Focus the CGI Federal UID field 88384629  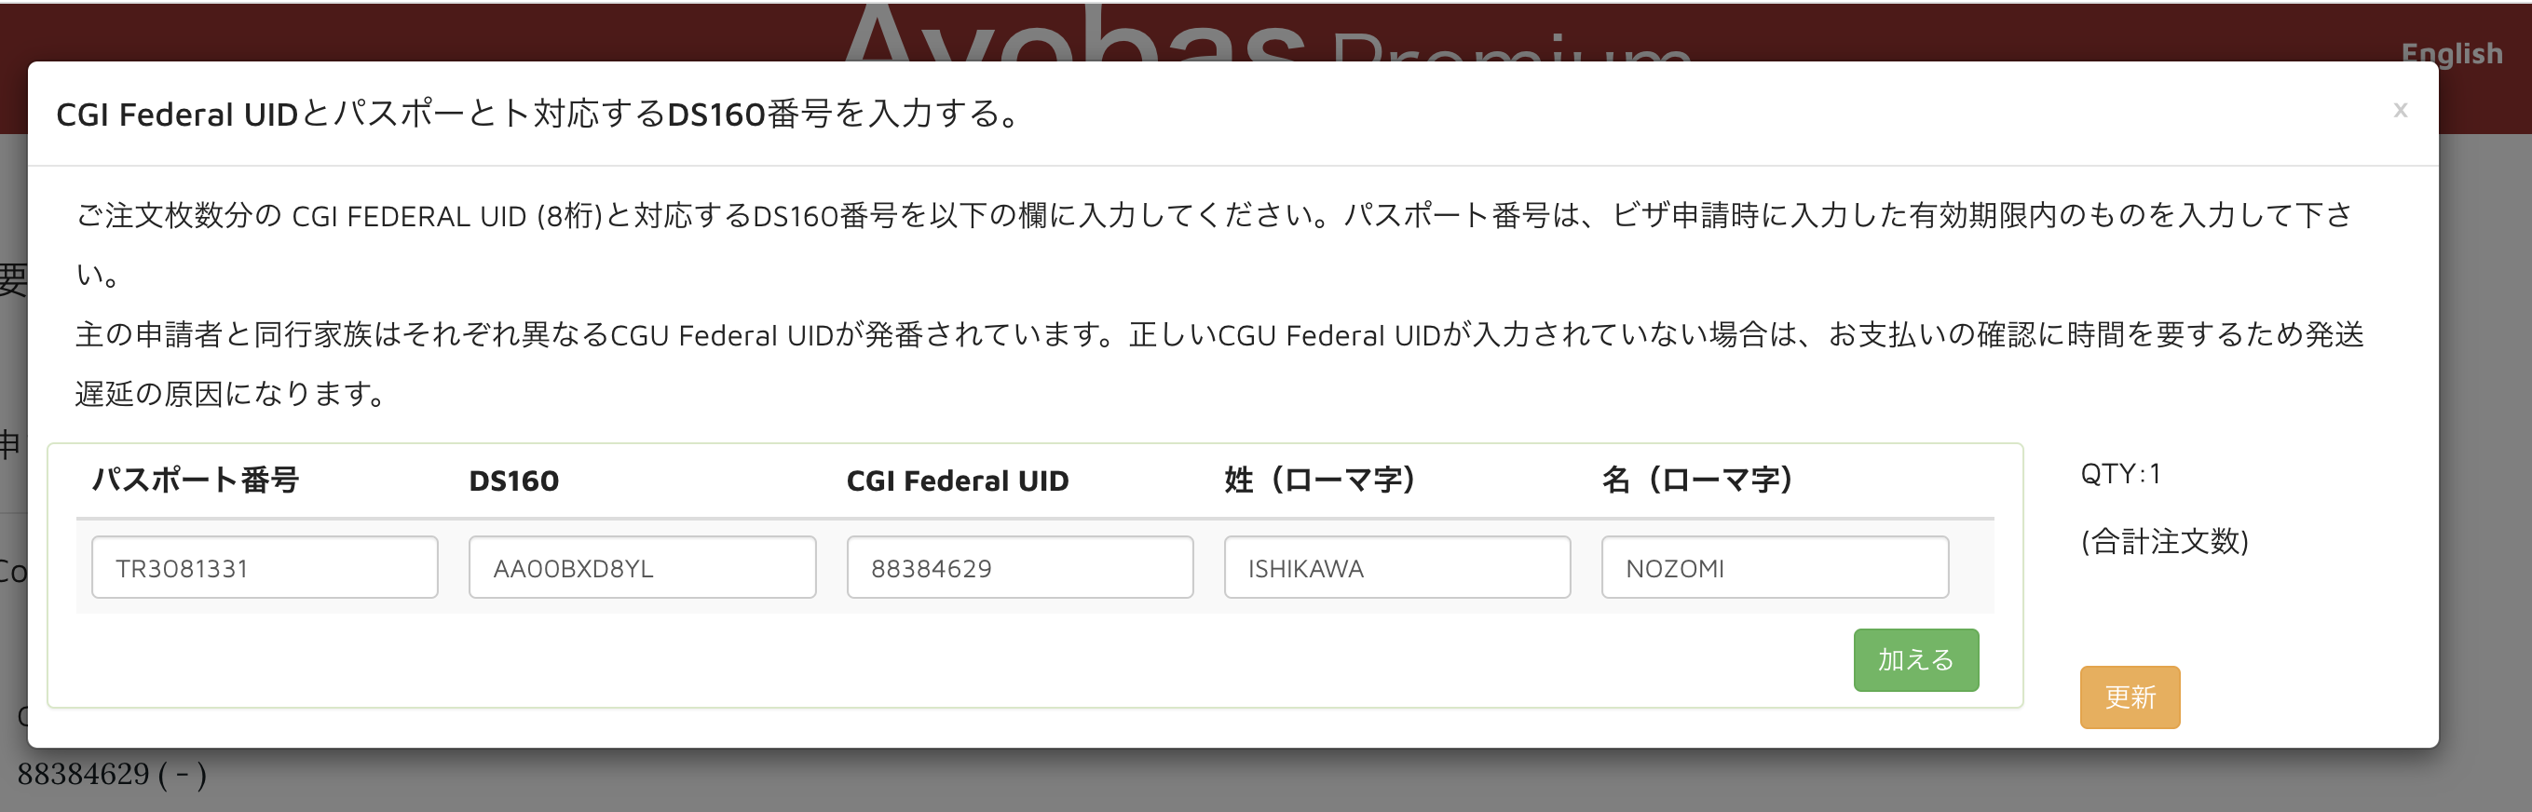[x=1019, y=567]
